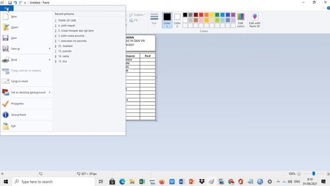The image size is (330, 186).
Task: Open Excel from the taskbar
Action: click(x=142, y=181)
